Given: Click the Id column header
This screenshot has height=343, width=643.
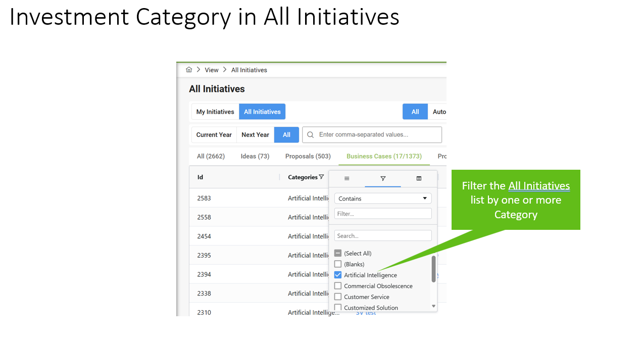Looking at the screenshot, I should (200, 177).
